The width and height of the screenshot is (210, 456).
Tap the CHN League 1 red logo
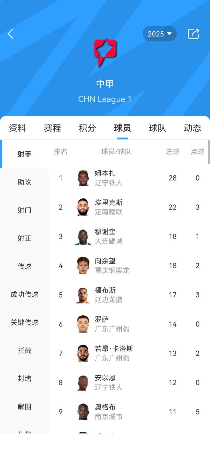click(105, 52)
